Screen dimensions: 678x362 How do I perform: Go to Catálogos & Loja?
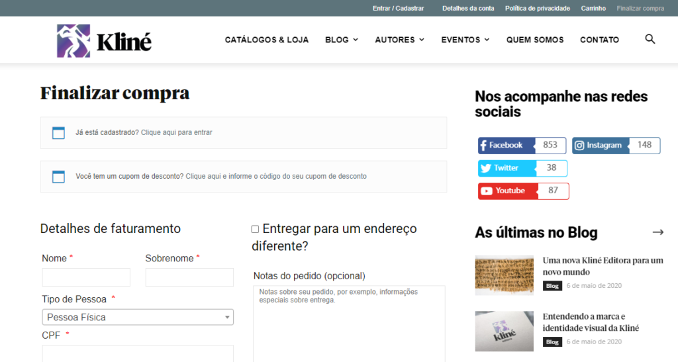click(x=267, y=40)
